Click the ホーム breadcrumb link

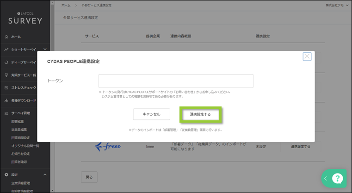pyautogui.click(x=66, y=5)
